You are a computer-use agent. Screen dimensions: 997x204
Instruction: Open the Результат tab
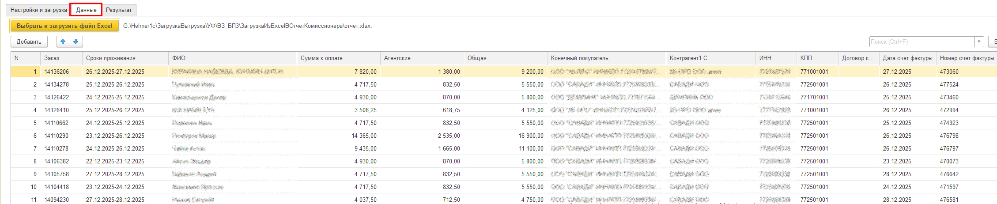[x=119, y=10]
